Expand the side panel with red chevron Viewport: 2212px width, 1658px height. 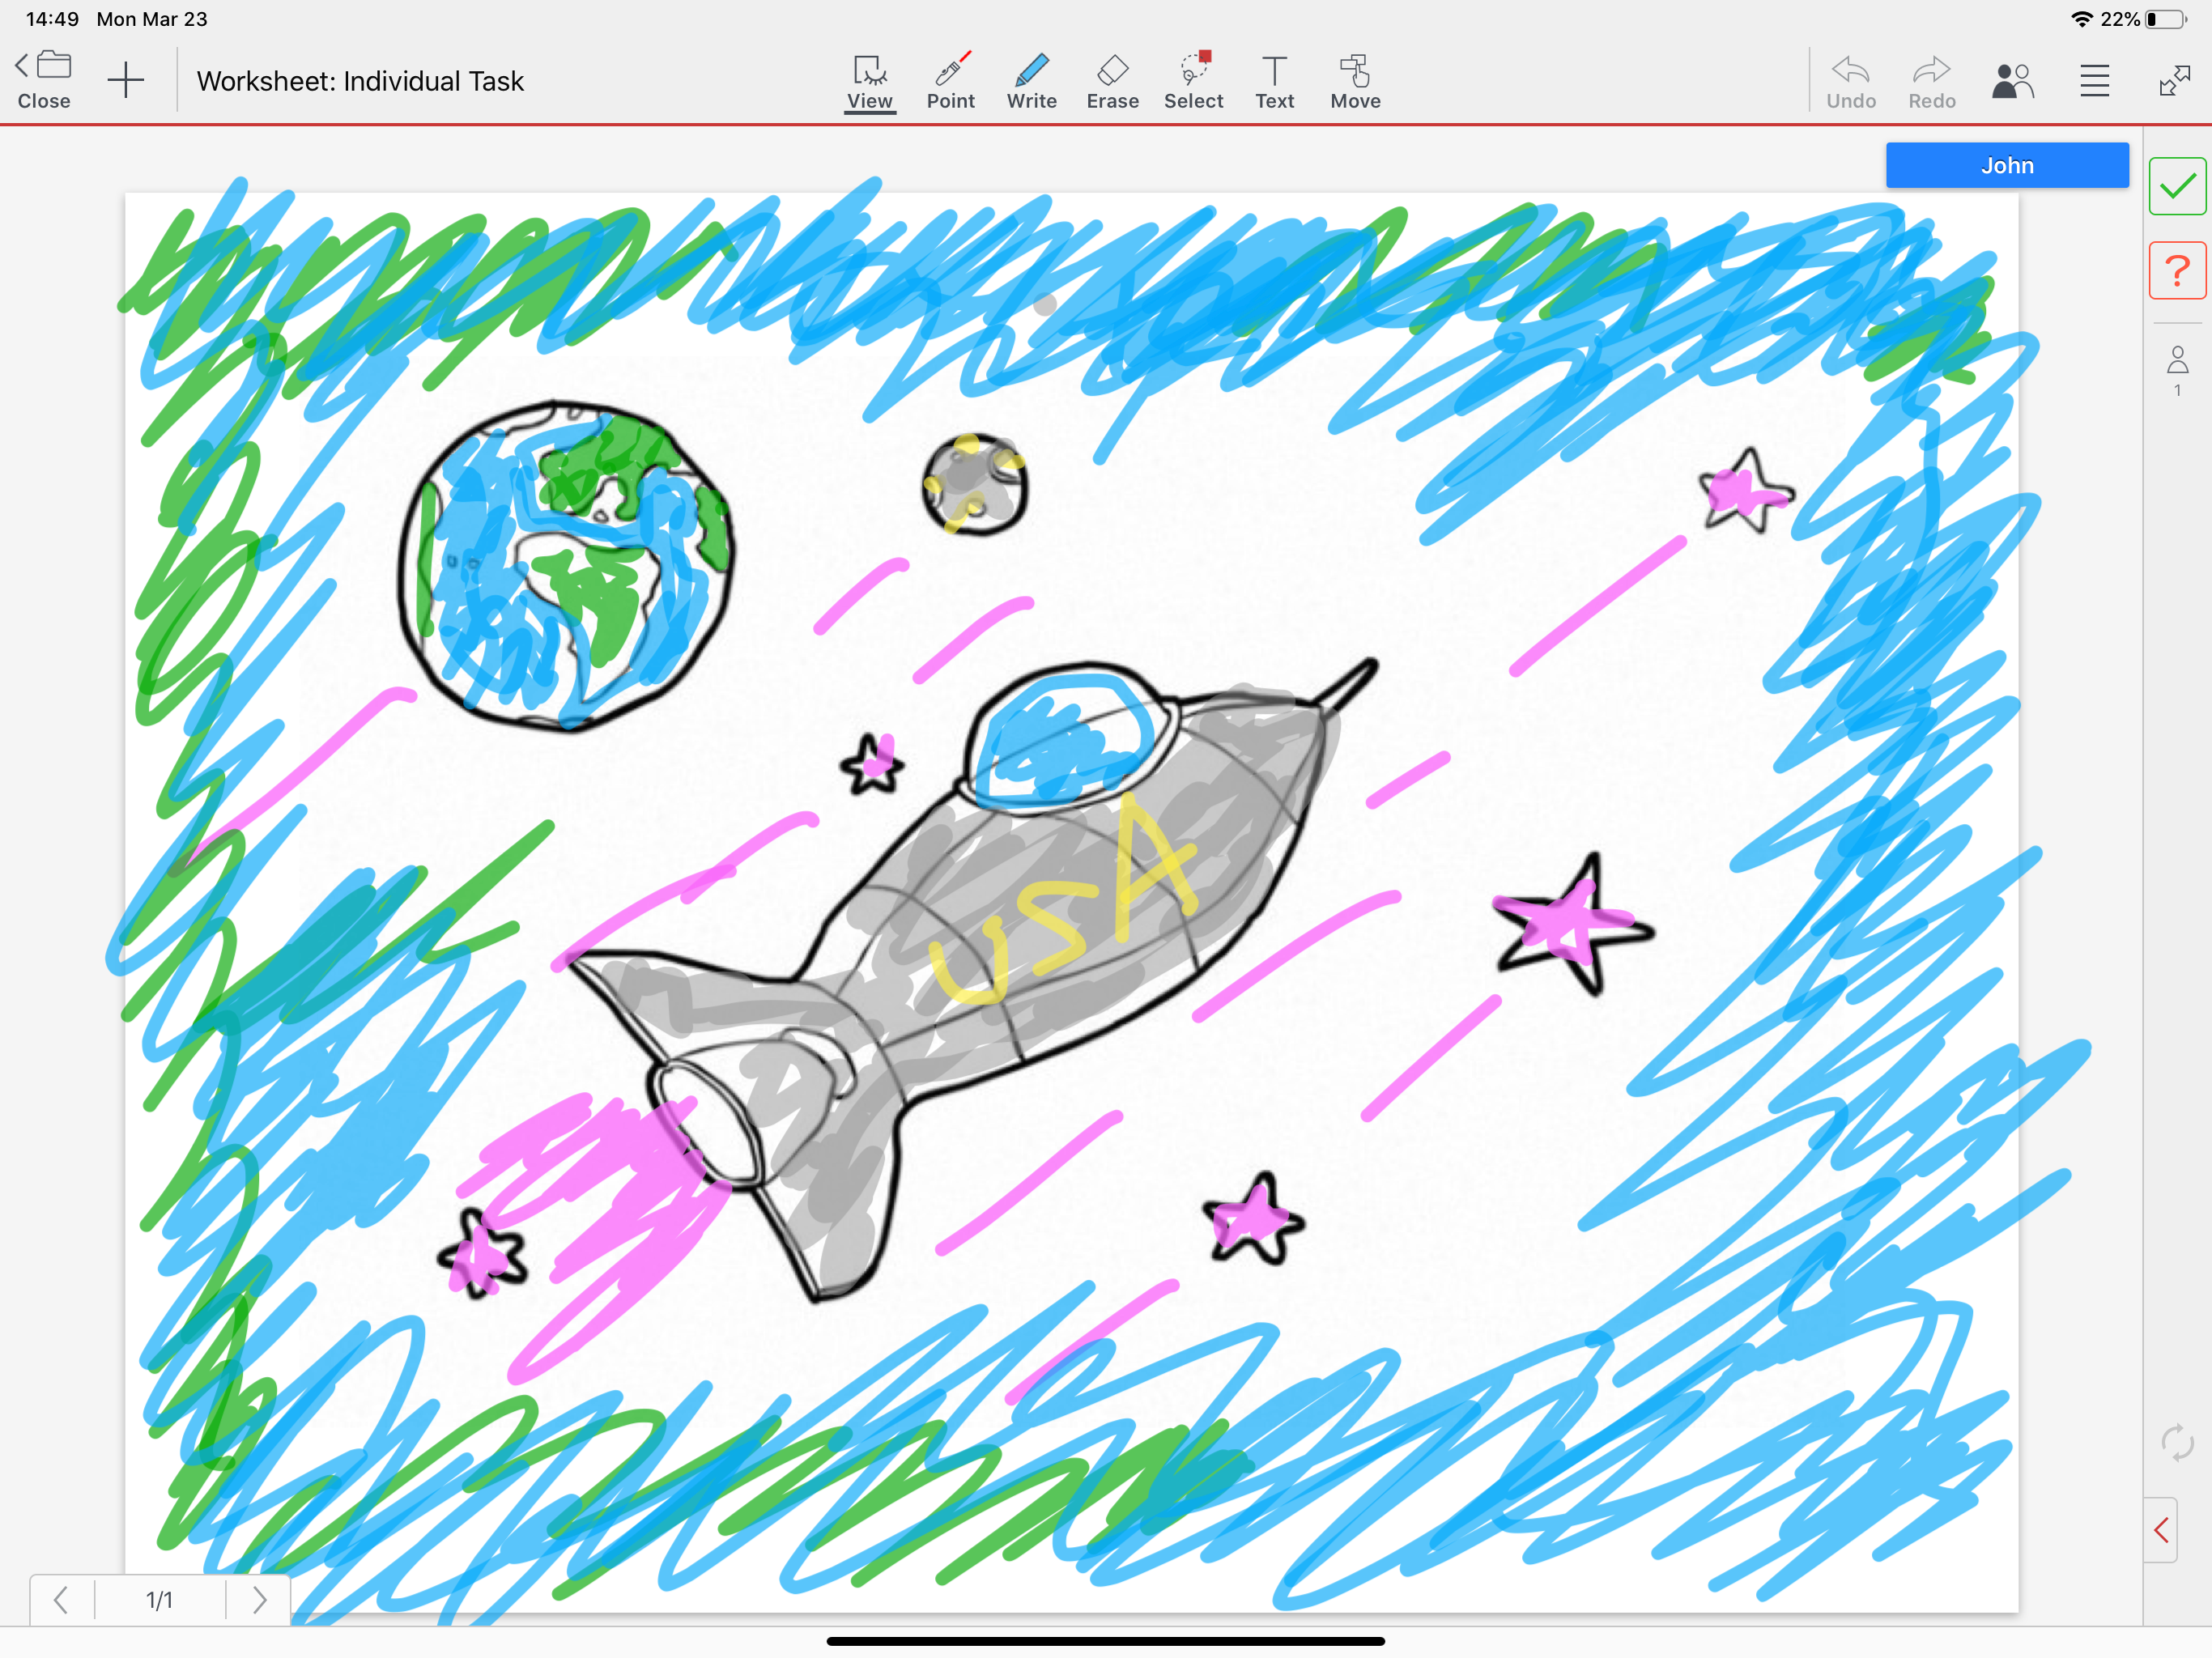(x=2161, y=1529)
